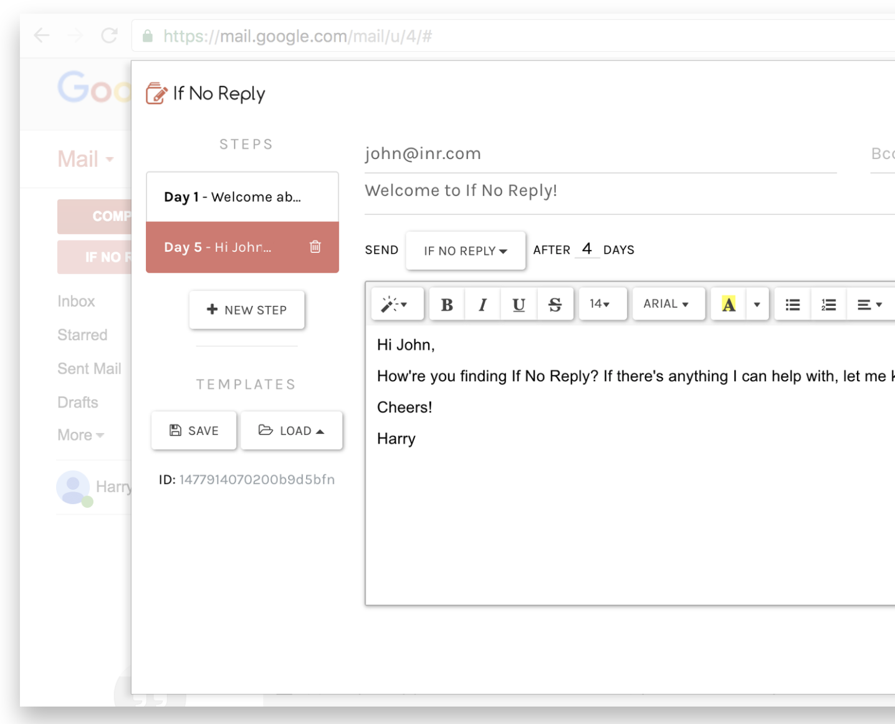Click the Gmail Compose button
This screenshot has height=724, width=895.
click(x=94, y=216)
